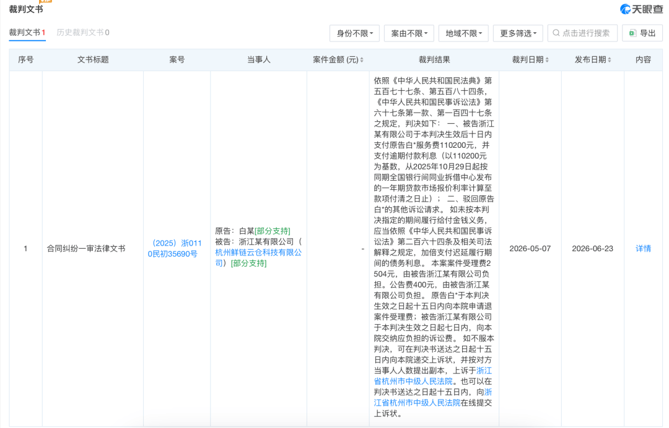Viewport: 669px width, 428px height.
Task: Sort by case amount arrows
Action: 362,60
